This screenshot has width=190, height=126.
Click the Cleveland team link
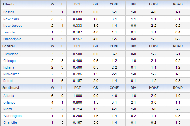tap(11, 54)
